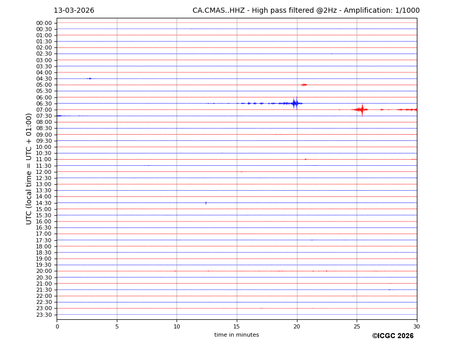Click the "time in minutes" axis label

click(236, 335)
